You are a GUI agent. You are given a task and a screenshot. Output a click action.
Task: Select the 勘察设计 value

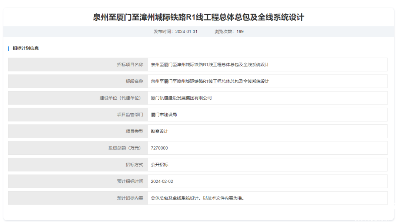[x=159, y=131]
